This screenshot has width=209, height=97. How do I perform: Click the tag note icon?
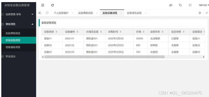click(180, 5)
